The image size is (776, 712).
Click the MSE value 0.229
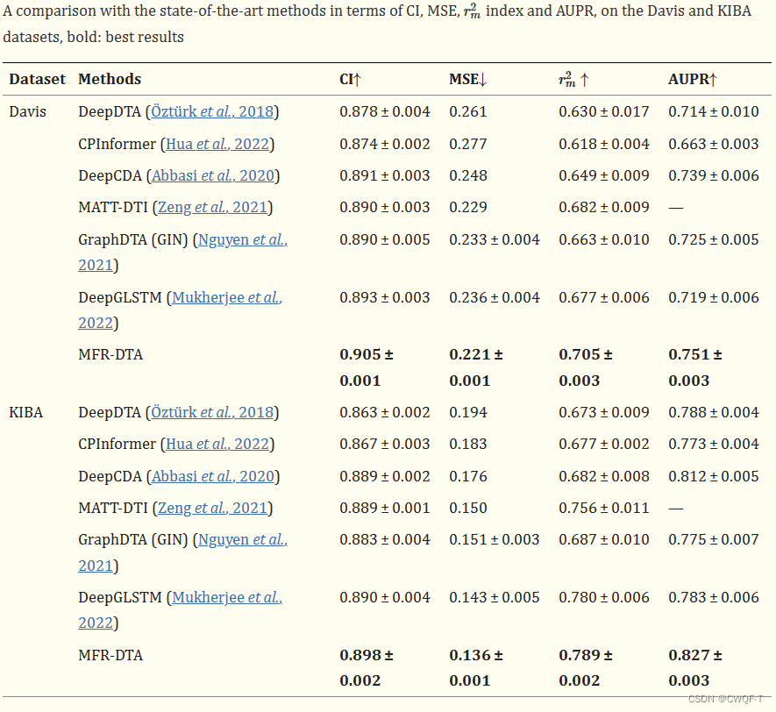pyautogui.click(x=468, y=207)
